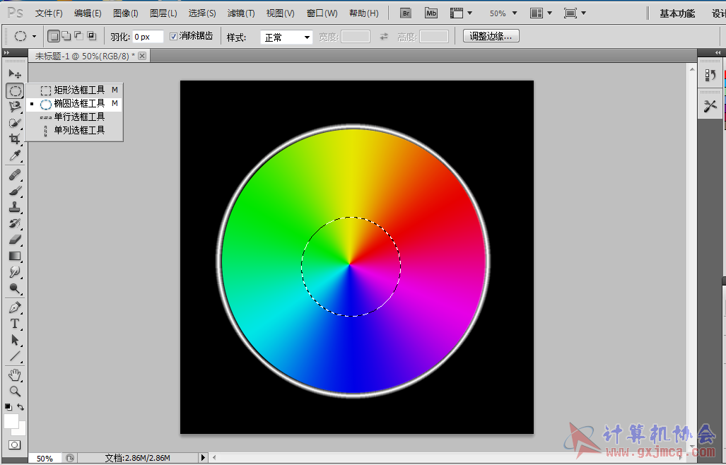
Task: Click the background color swatch
Action: pos(22,430)
